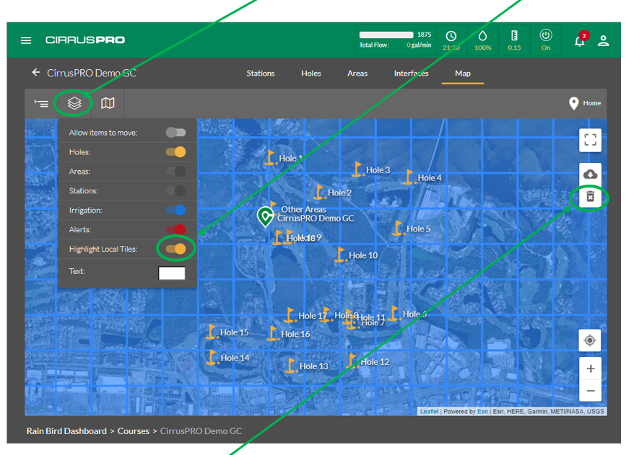Turn off Highlight Local Tiles
The width and height of the screenshot is (626, 455).
pos(175,249)
